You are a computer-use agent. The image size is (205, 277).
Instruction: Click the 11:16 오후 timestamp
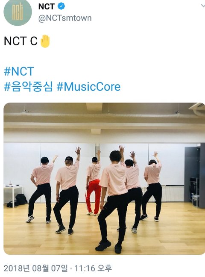click(93, 268)
